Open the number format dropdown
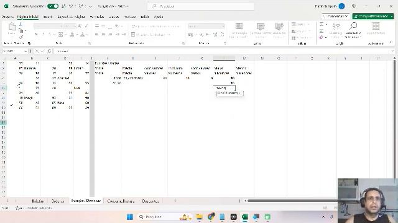398x223 pixels. click(x=223, y=26)
